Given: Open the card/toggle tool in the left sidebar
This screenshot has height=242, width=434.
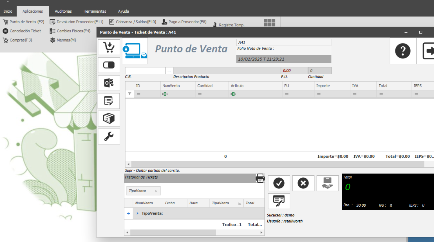Looking at the screenshot, I should pos(109,65).
